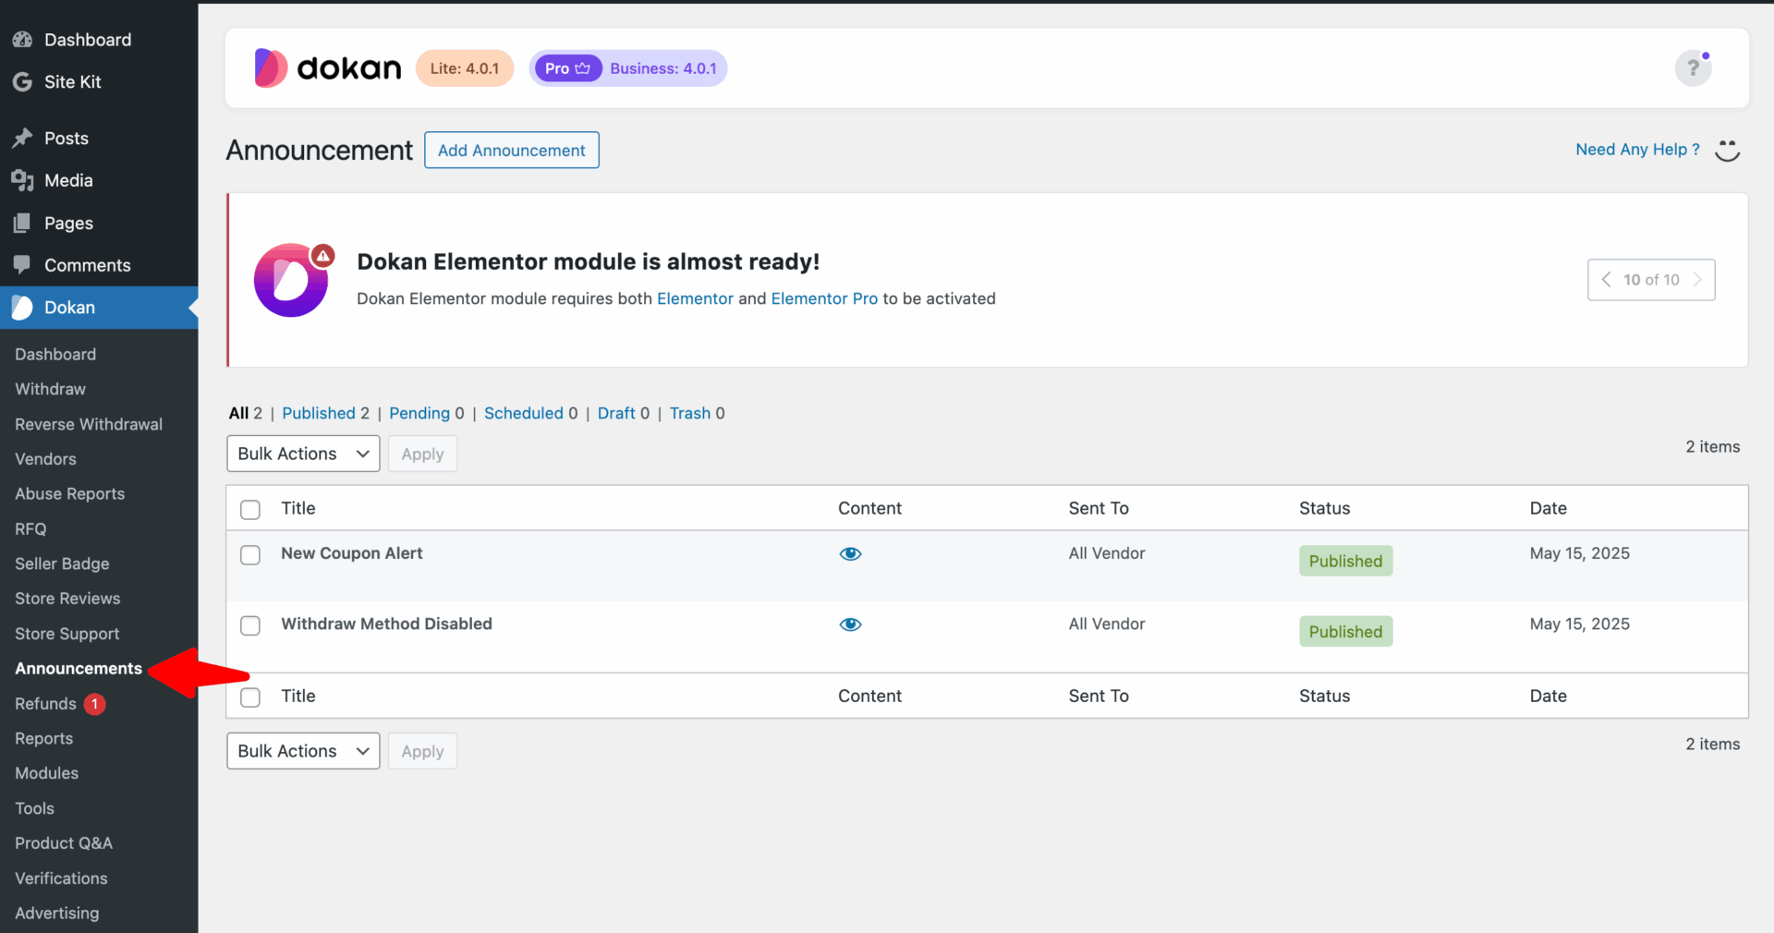
Task: Open RFQ submenu item
Action: click(x=30, y=528)
